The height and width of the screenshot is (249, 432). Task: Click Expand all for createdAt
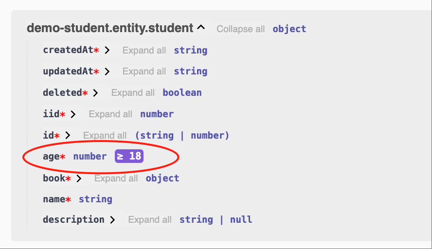[x=144, y=51]
